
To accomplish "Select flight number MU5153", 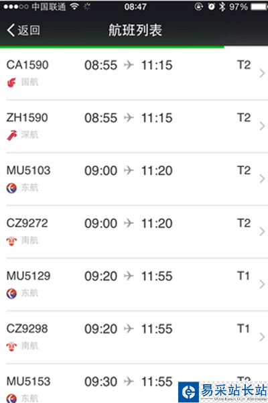I will click(29, 381).
